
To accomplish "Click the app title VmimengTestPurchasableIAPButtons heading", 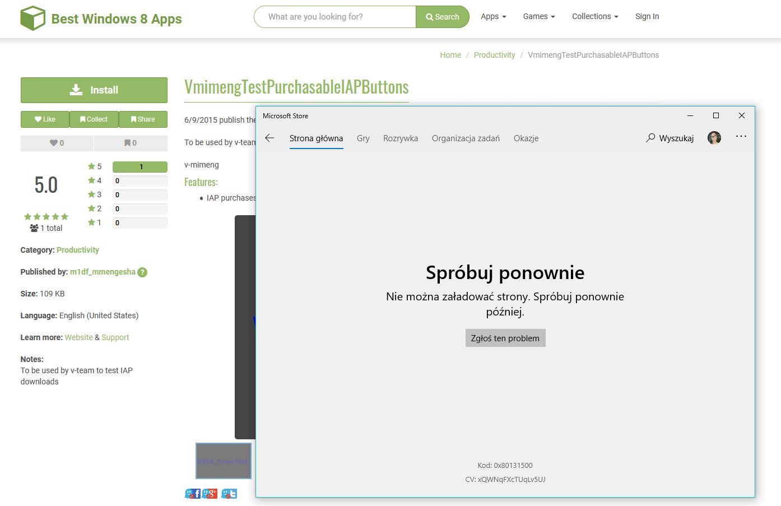I will (296, 87).
